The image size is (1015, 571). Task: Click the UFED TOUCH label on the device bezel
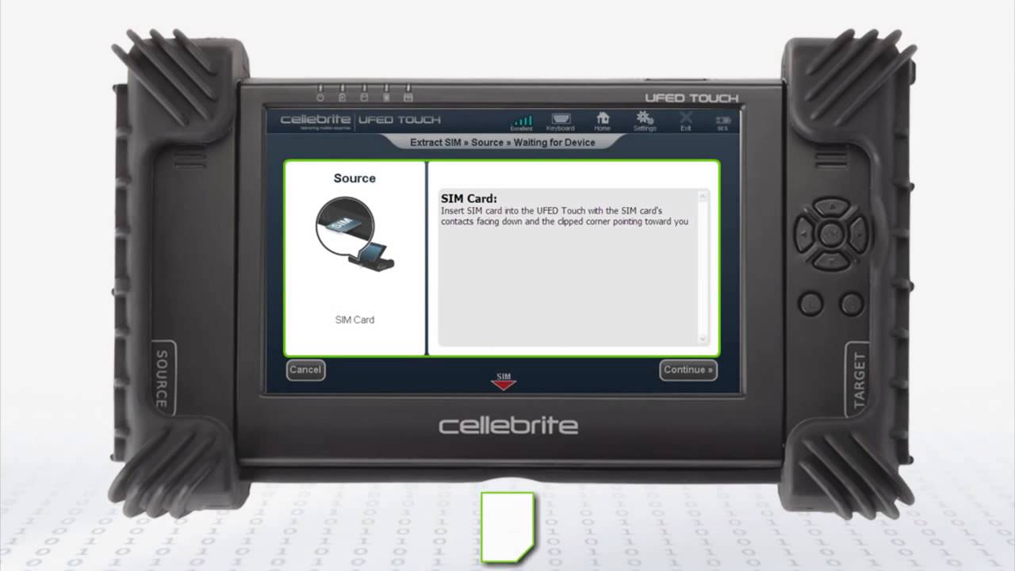tap(691, 98)
